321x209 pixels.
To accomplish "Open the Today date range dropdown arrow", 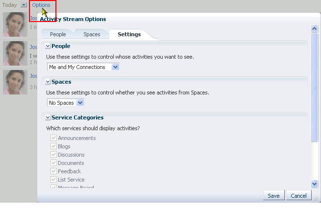I will [x=24, y=5].
